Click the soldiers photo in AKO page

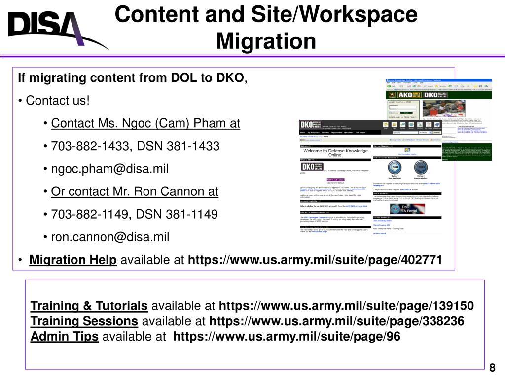[444, 109]
